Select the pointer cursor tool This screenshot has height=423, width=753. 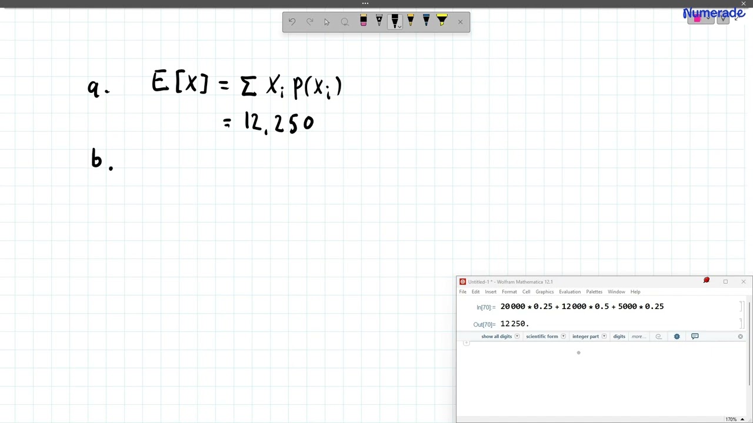(327, 22)
